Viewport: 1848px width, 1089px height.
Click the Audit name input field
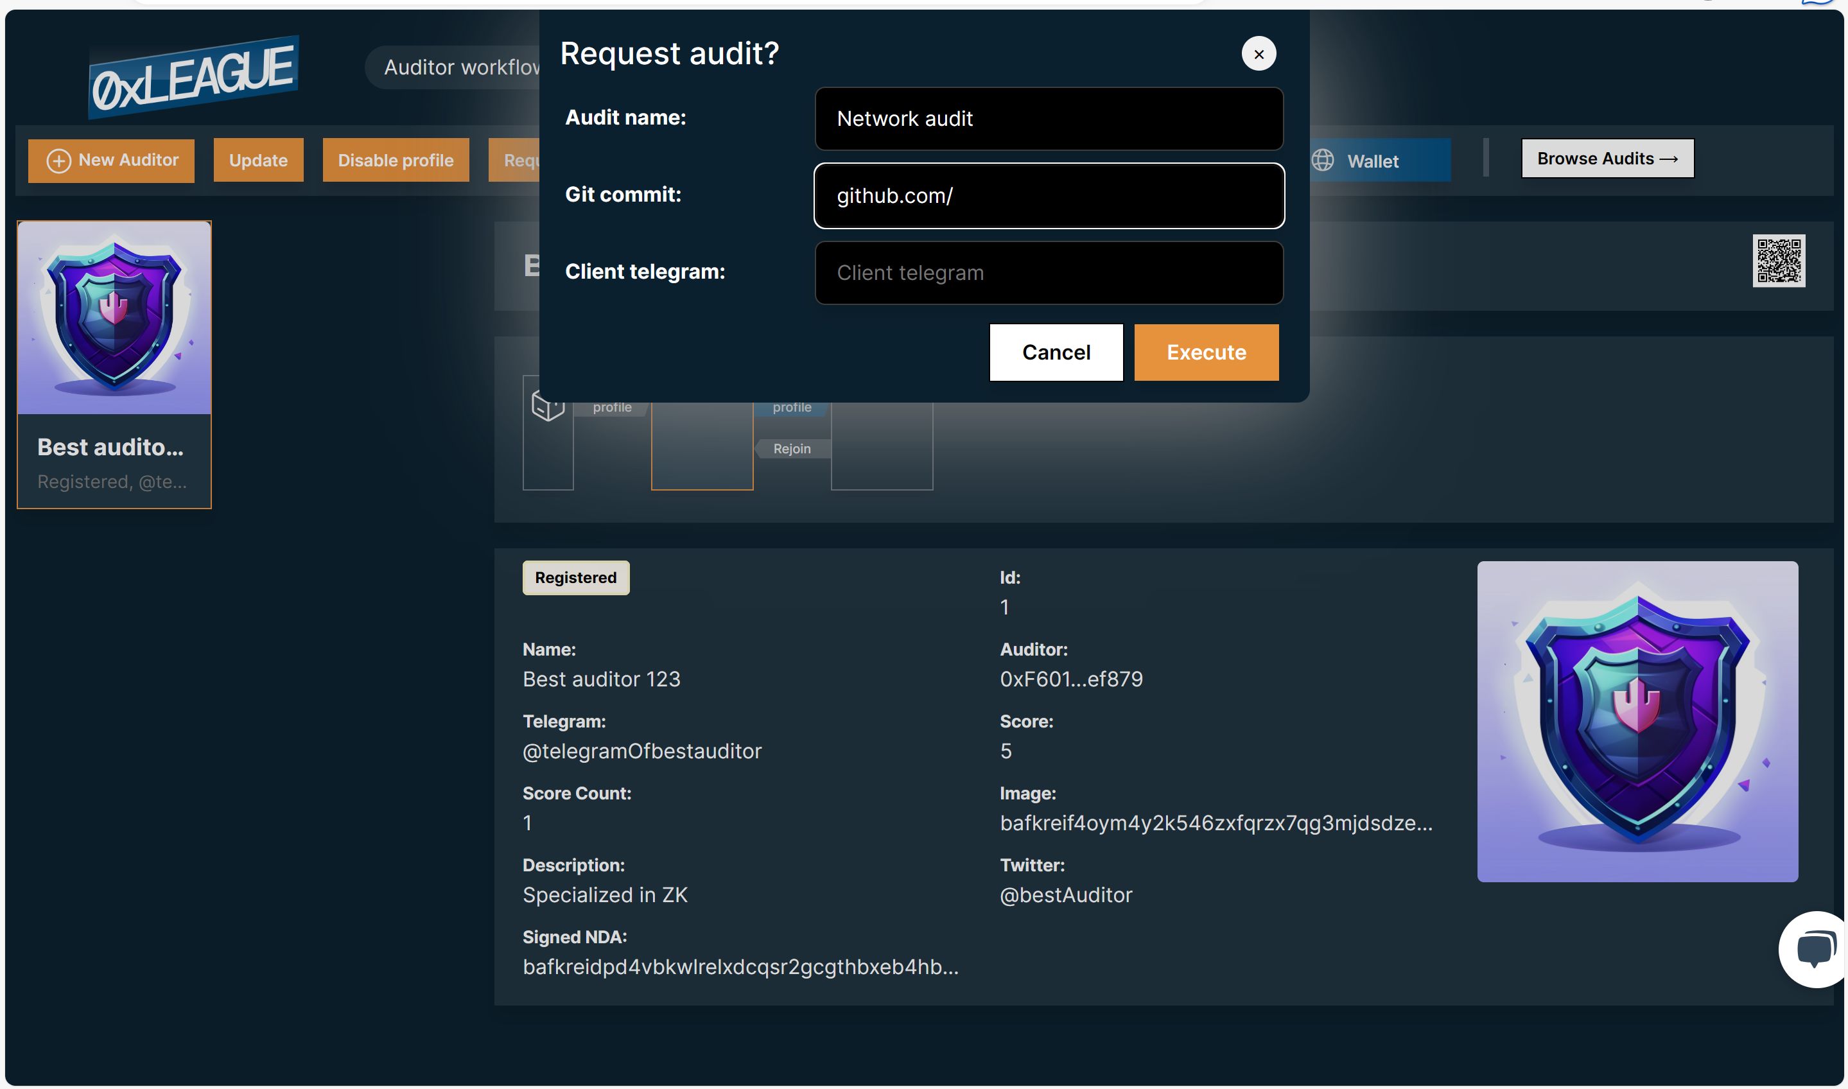click(x=1049, y=119)
